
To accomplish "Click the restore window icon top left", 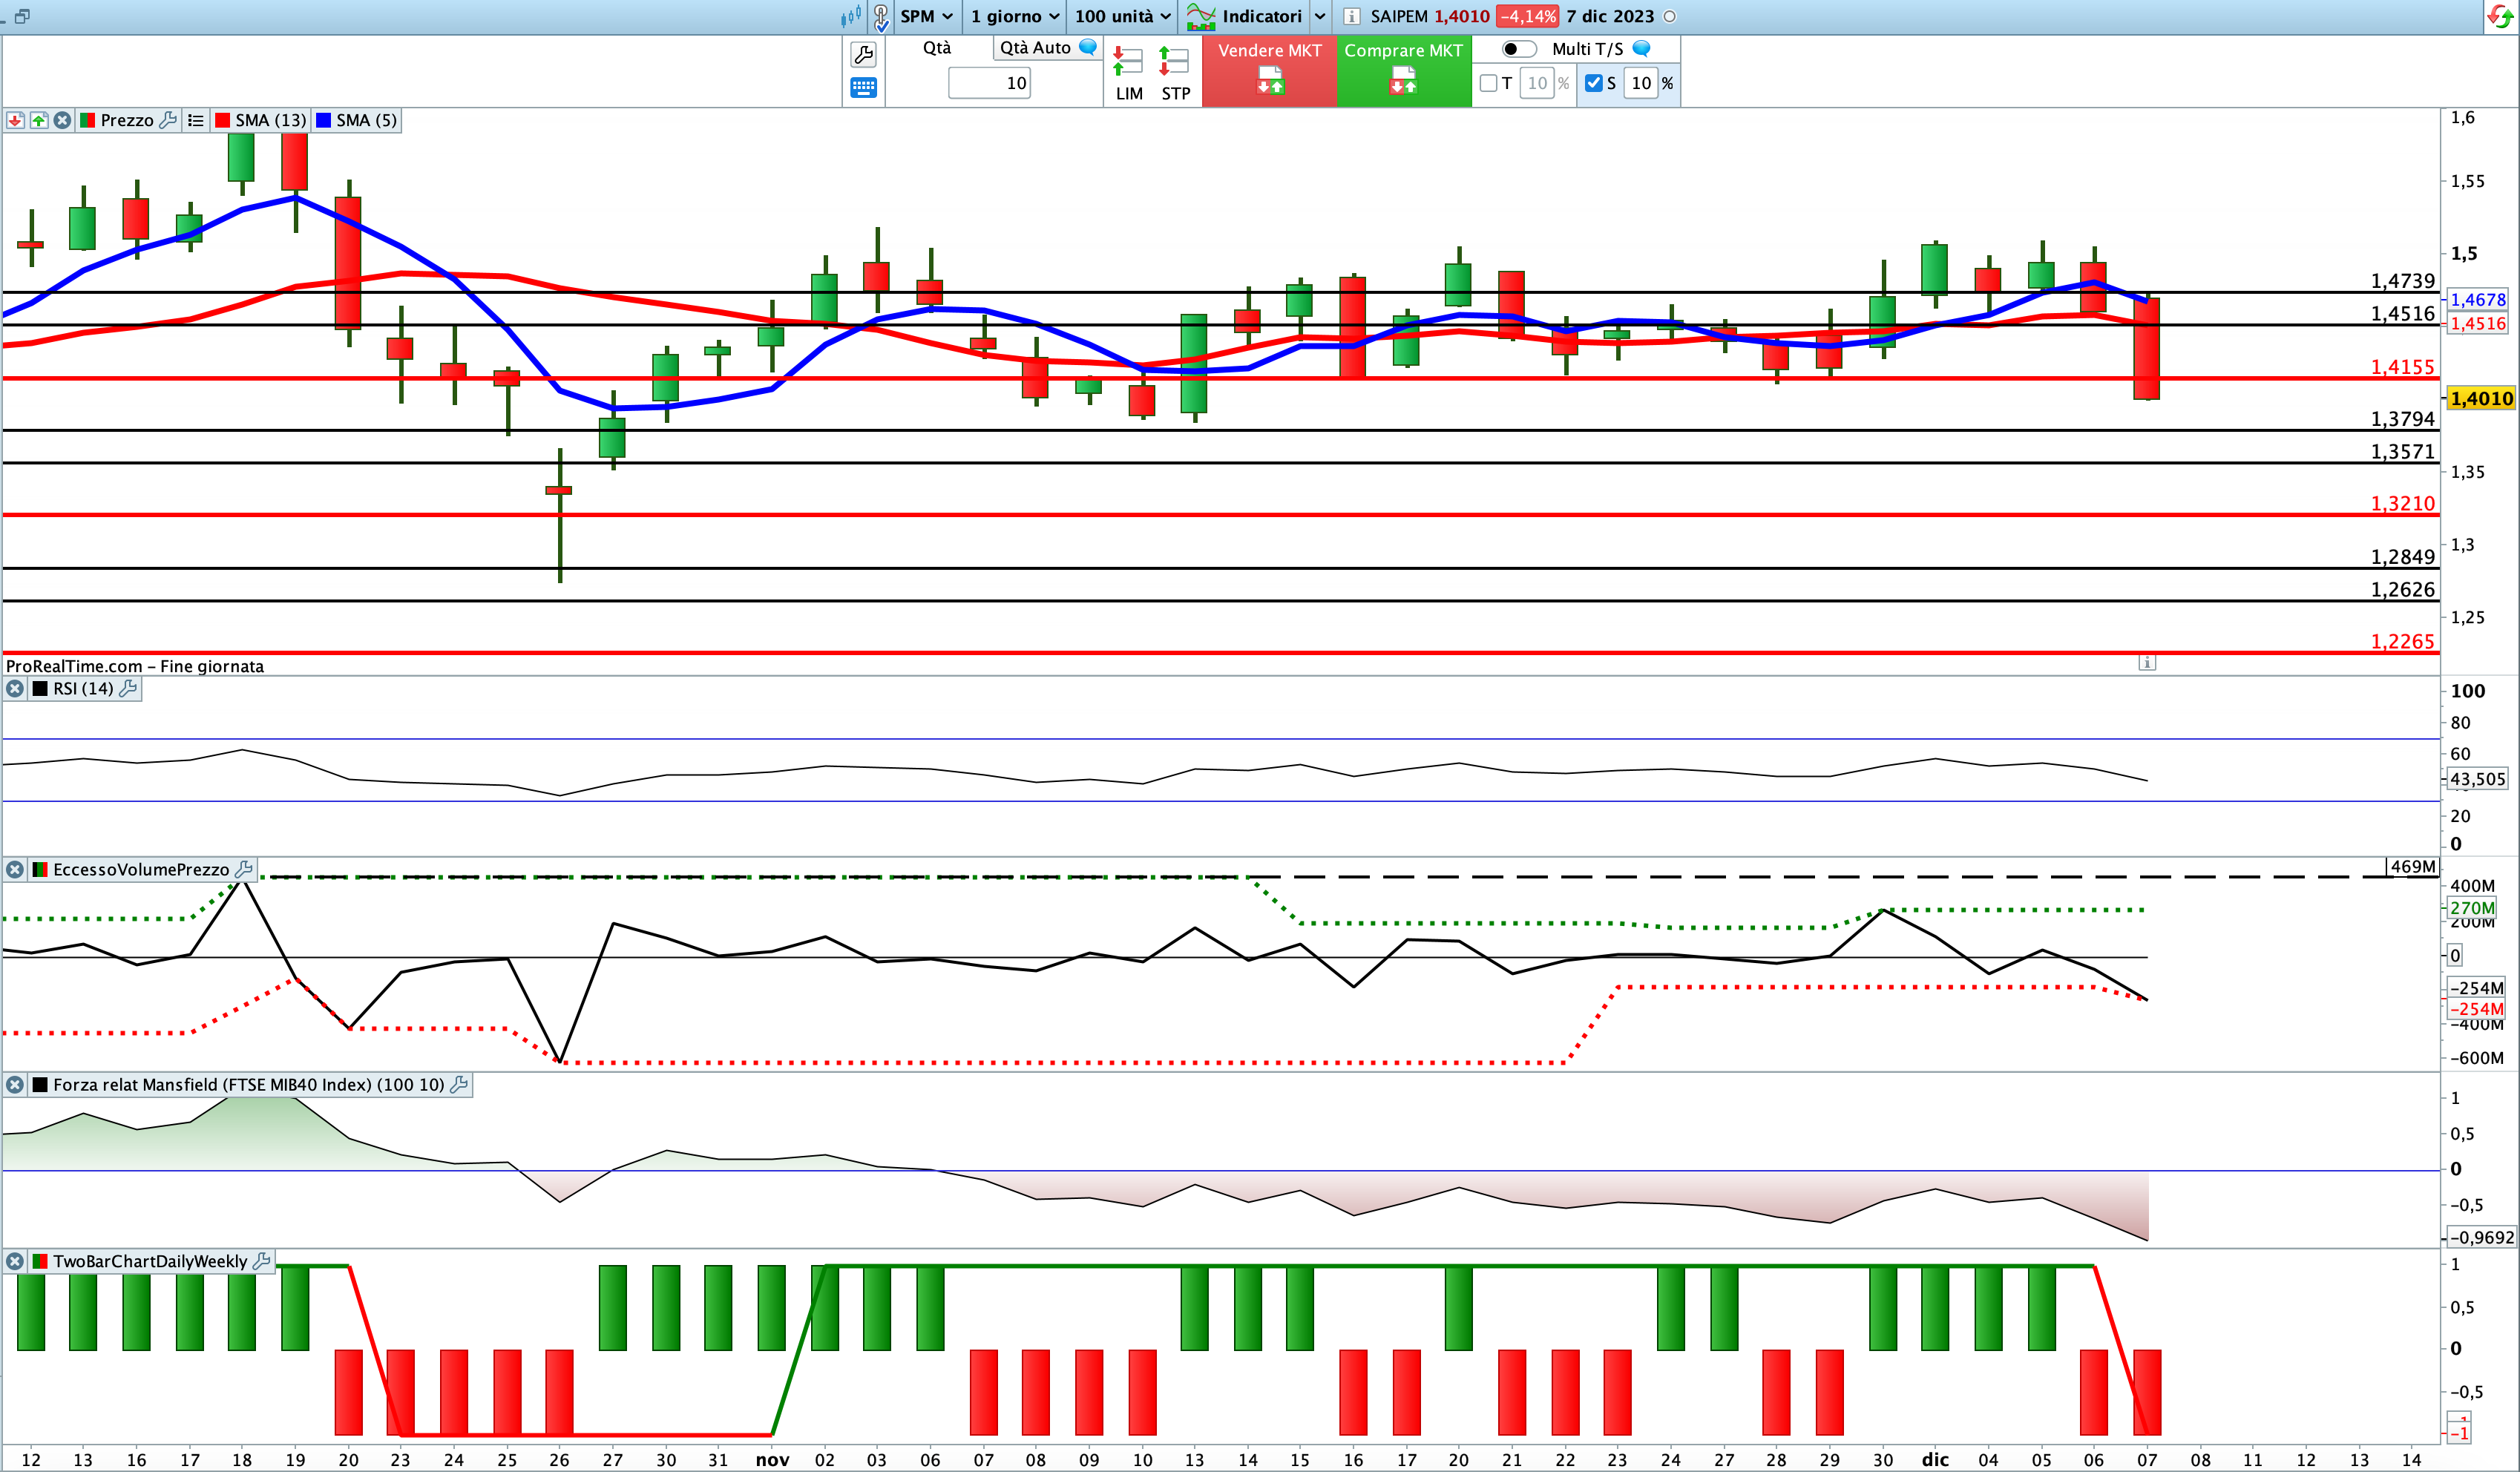I will [22, 16].
